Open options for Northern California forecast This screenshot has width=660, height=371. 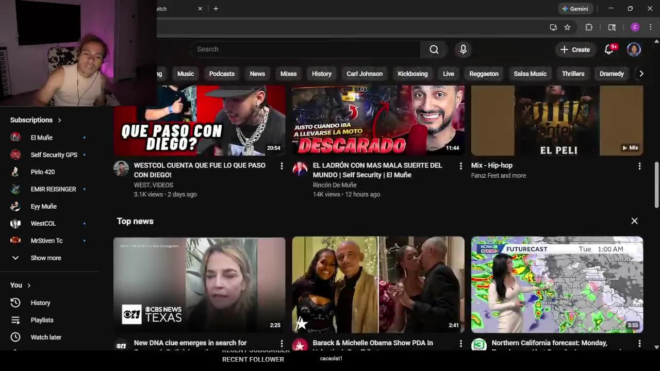[x=639, y=344]
